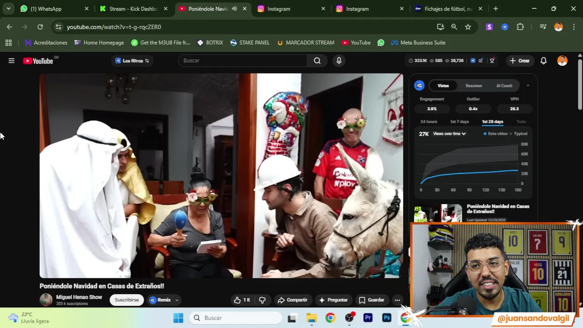583x328 pixels.
Task: Select the Todo range
Action: click(x=521, y=122)
